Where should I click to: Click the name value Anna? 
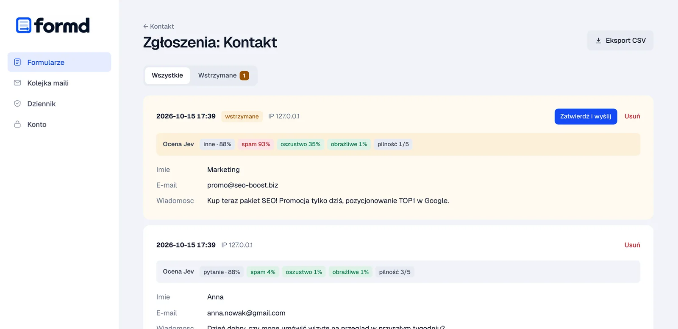coord(215,297)
